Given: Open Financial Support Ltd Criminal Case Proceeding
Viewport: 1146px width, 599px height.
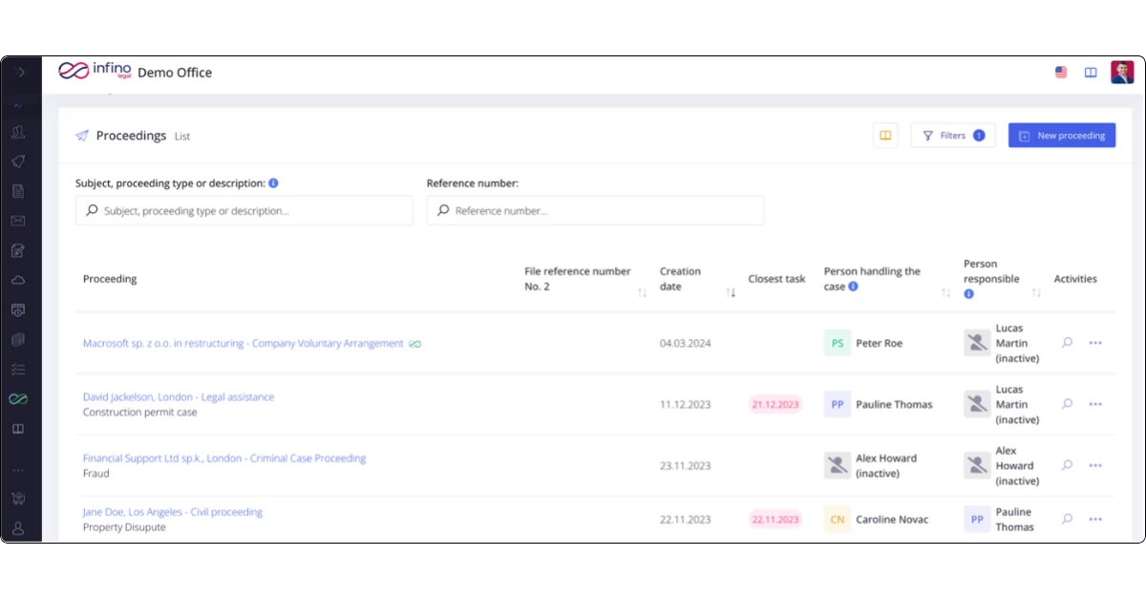Looking at the screenshot, I should (224, 459).
